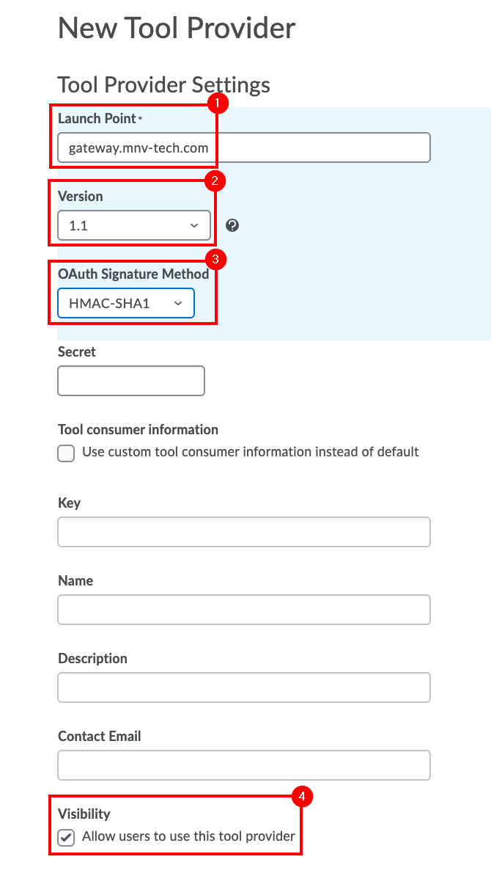Click the Launch Point required field label
491x876 pixels.
[x=98, y=118]
